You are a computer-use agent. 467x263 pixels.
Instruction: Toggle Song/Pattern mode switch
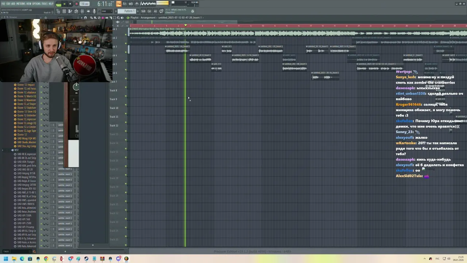pyautogui.click(x=58, y=4)
